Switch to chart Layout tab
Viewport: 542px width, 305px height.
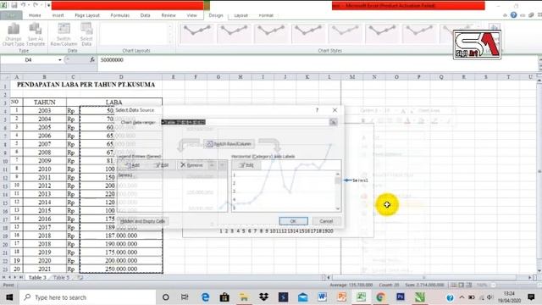pyautogui.click(x=241, y=15)
